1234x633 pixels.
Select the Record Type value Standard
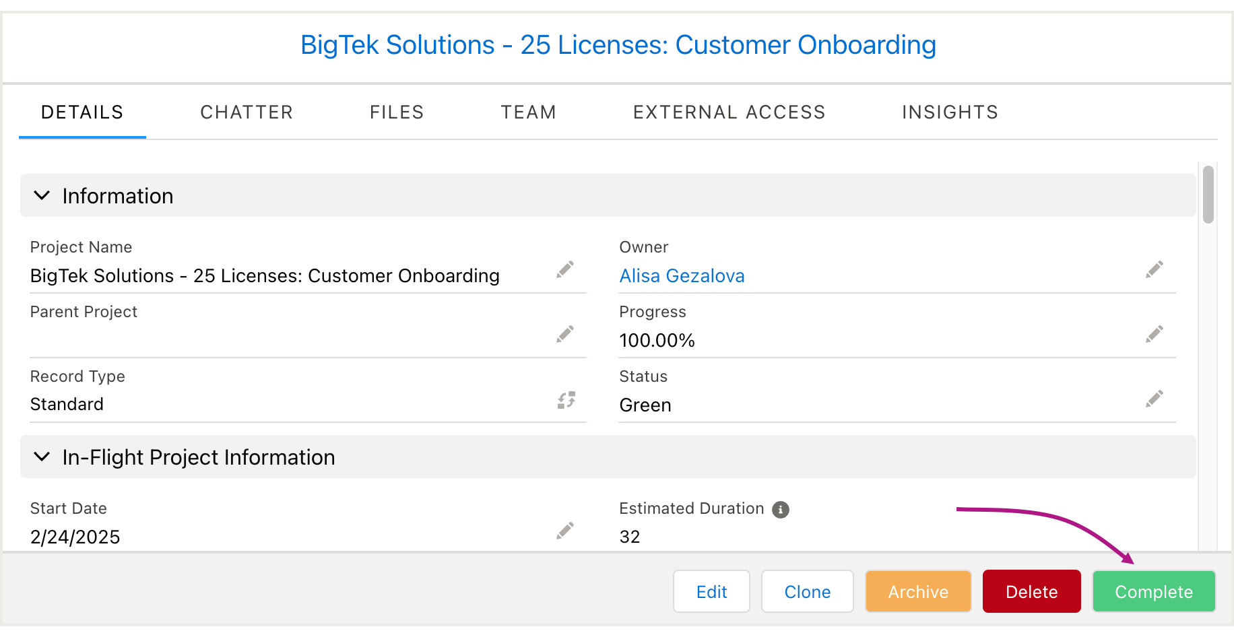pyautogui.click(x=67, y=405)
